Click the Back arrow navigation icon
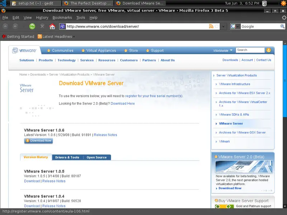 (5, 26)
